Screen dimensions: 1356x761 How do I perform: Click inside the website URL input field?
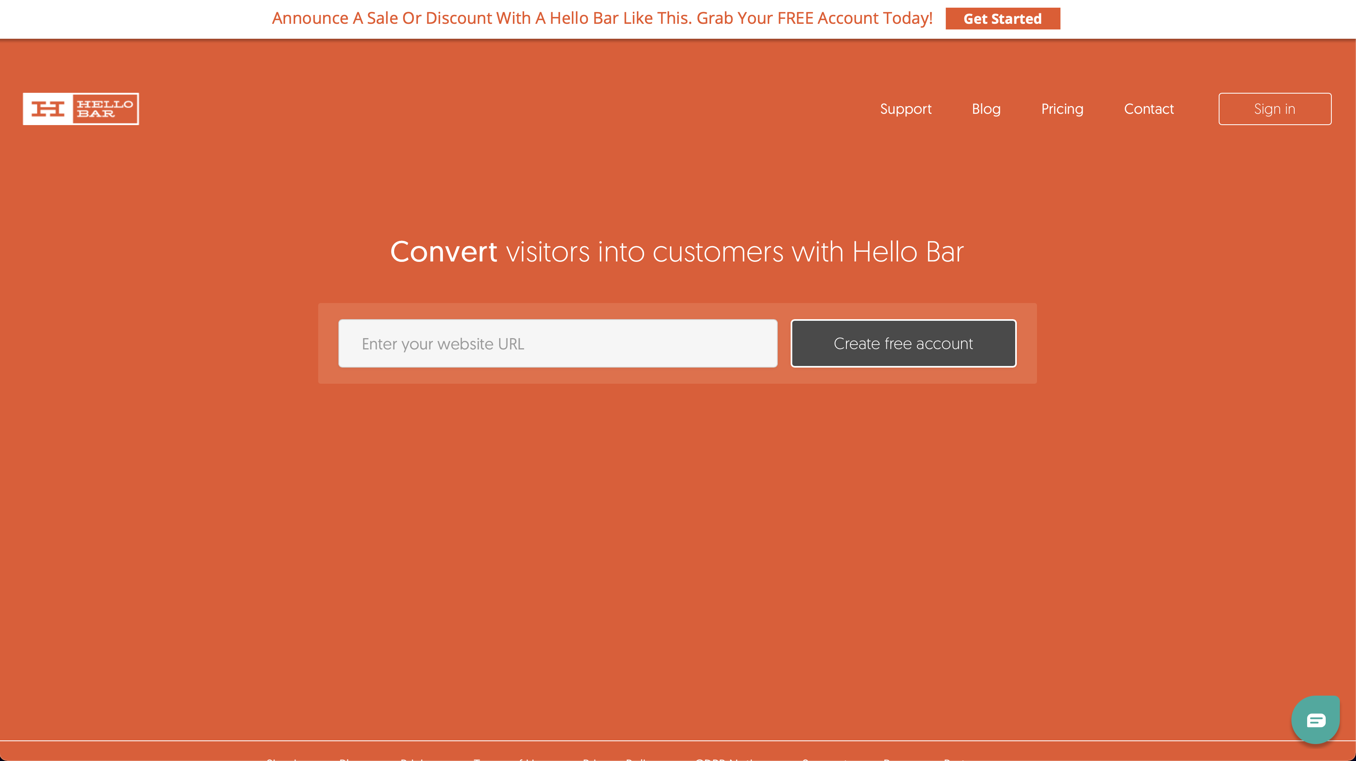pyautogui.click(x=557, y=343)
